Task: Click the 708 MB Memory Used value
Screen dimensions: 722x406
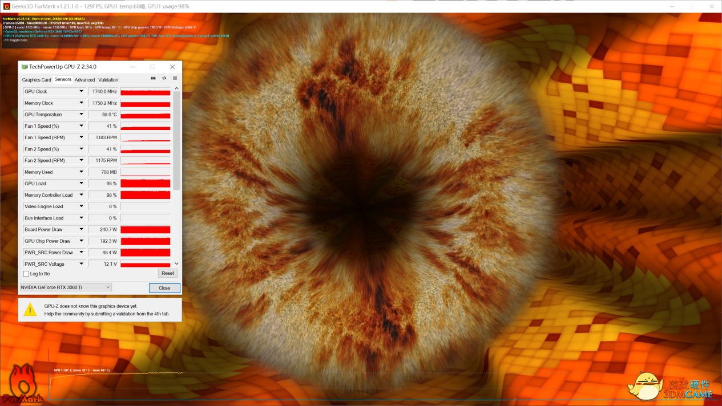Action: 103,172
